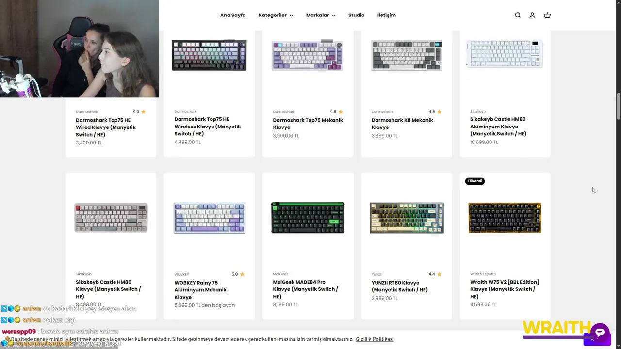Click the MelGeek brand label
Viewport: 621px width, 349px height.
280,274
